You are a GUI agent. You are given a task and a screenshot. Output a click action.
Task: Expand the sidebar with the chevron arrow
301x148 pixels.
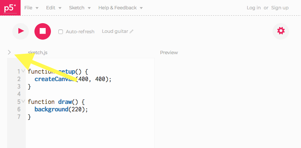tap(9, 52)
